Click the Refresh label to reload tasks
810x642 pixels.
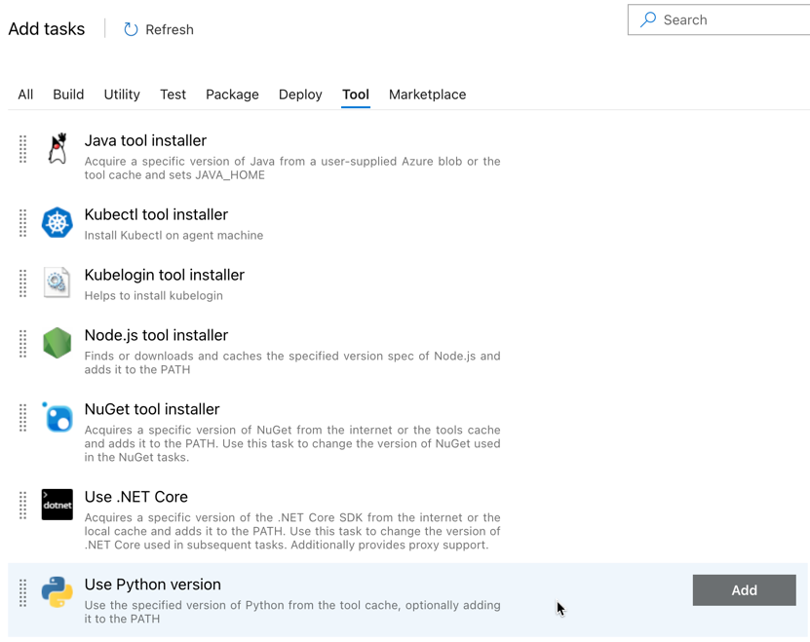pos(168,29)
